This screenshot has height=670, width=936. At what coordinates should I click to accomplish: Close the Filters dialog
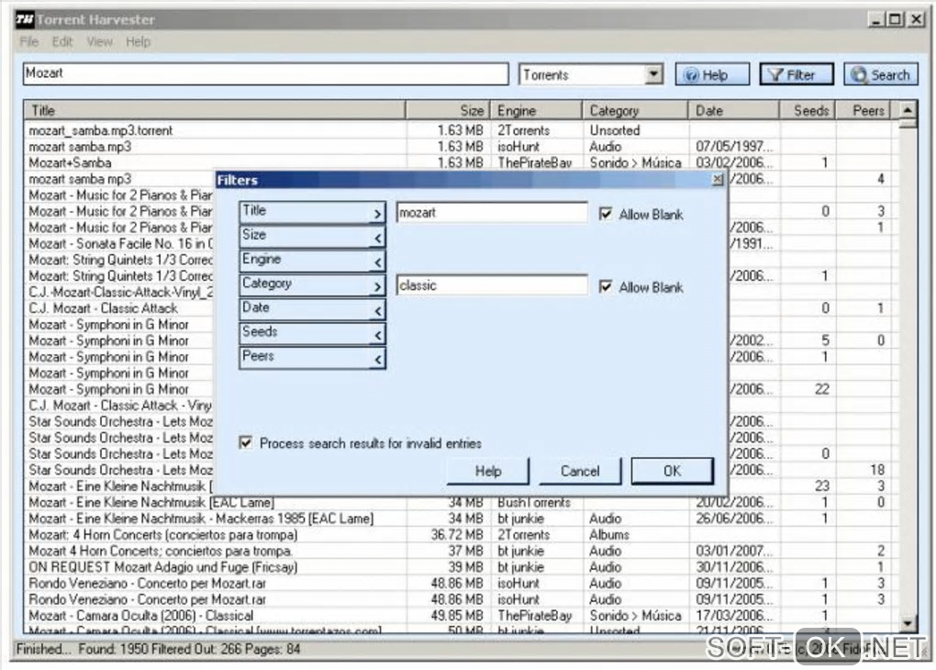click(x=718, y=179)
